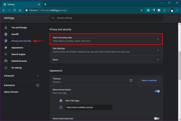This screenshot has width=181, height=121.
Task: Click the Chrome site info icon in the address bar
Action: click(x=27, y=10)
